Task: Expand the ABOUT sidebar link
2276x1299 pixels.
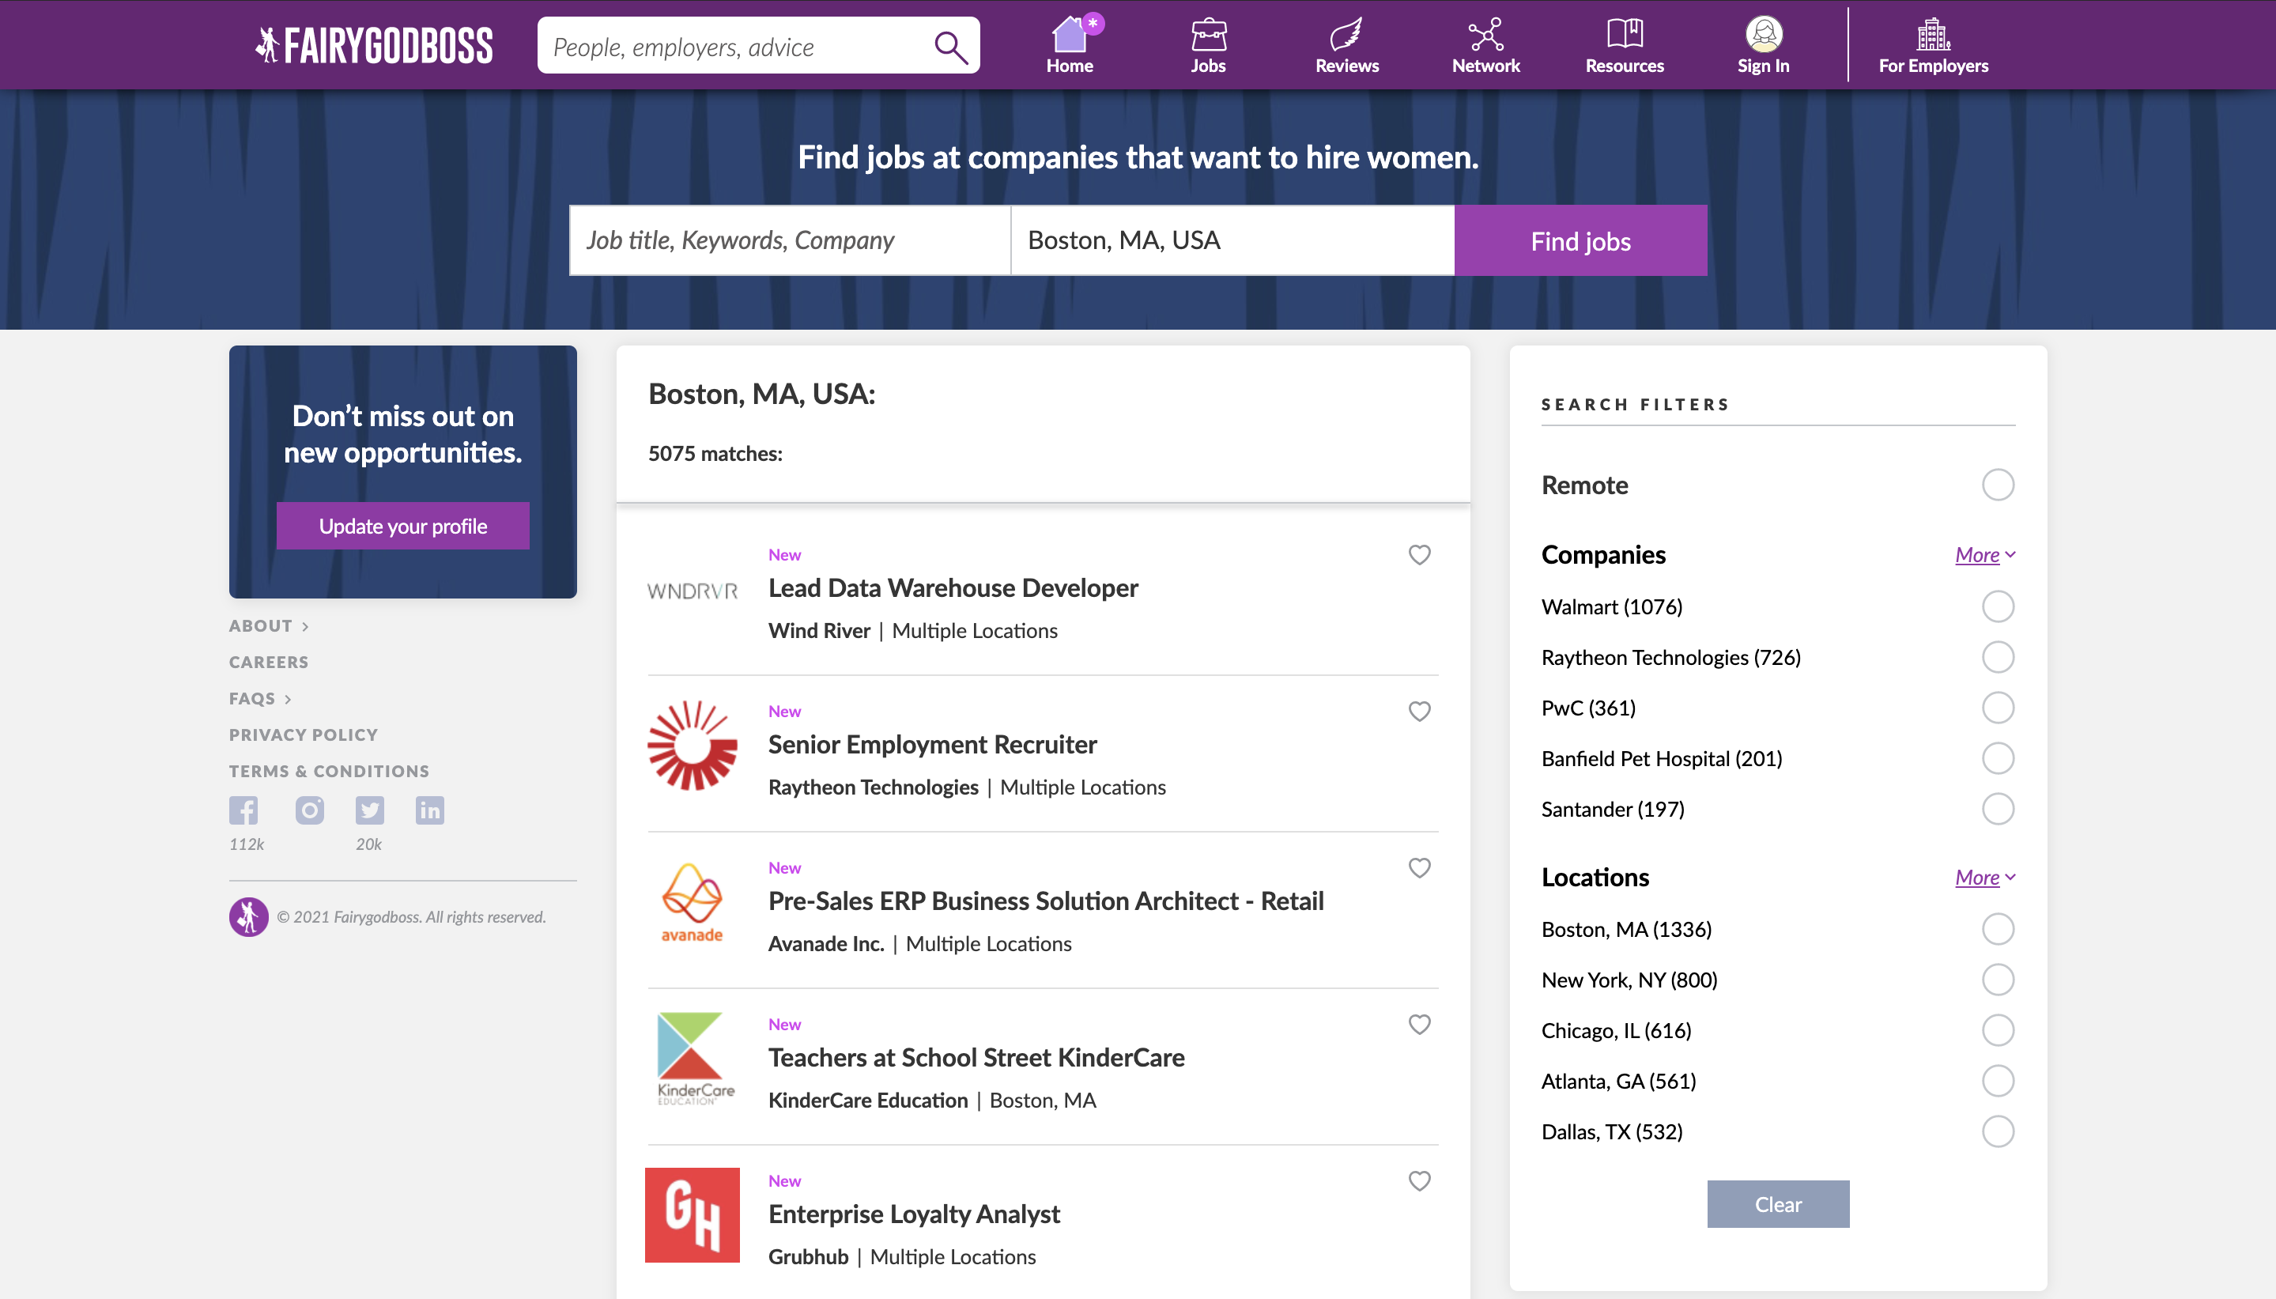Action: (269, 626)
